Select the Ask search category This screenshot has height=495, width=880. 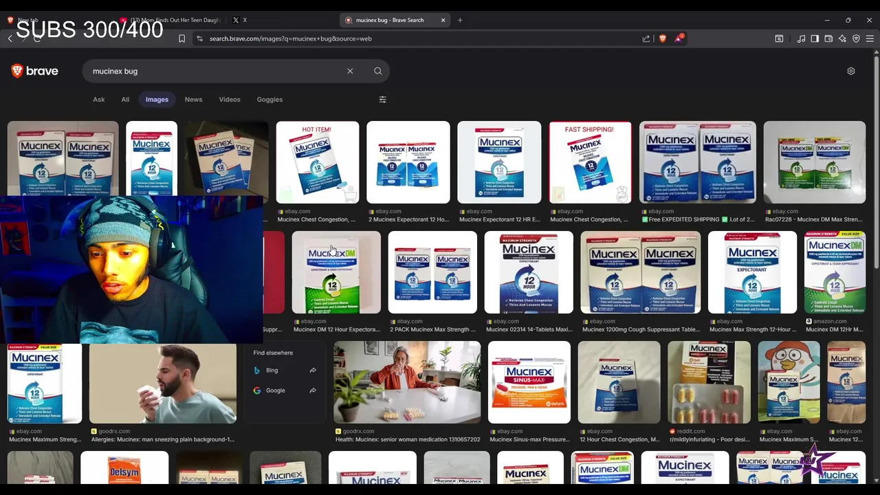(99, 100)
